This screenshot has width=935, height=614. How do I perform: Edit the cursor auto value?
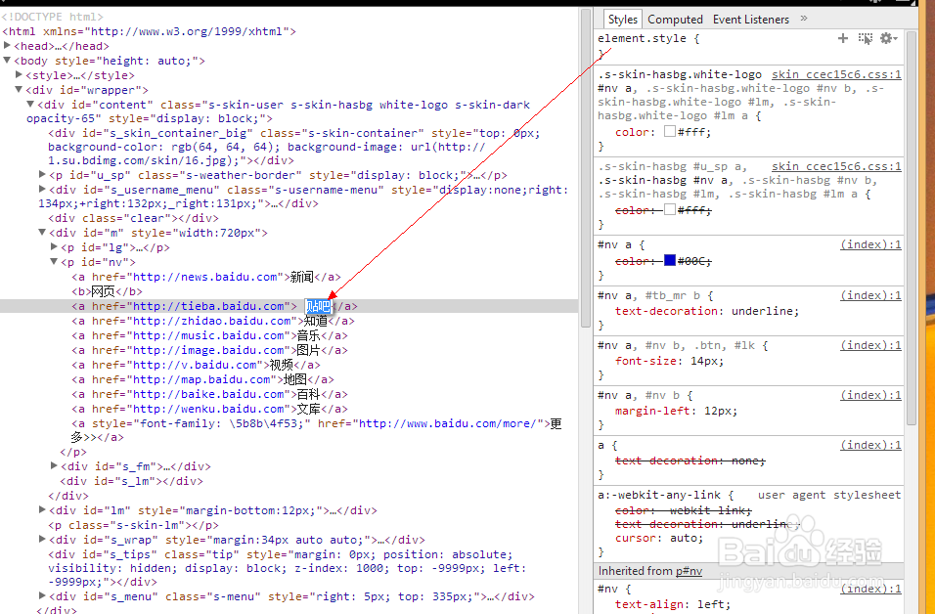pos(685,538)
